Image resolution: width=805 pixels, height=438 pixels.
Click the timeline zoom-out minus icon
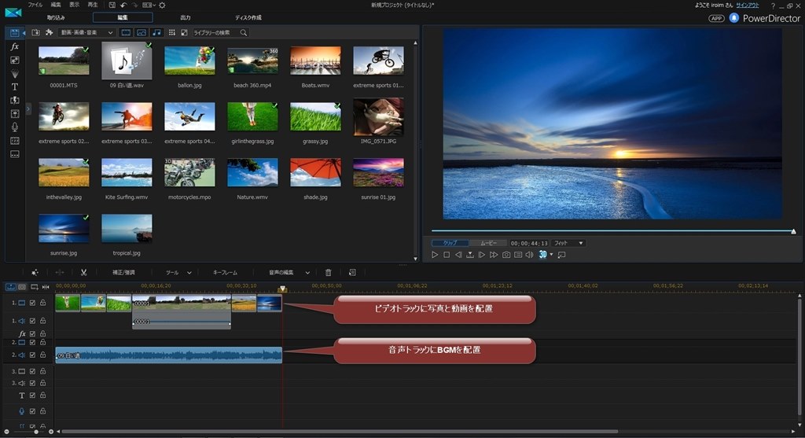[6, 432]
